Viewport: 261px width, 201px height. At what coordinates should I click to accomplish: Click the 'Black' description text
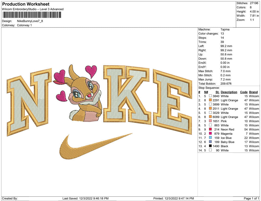224,146
